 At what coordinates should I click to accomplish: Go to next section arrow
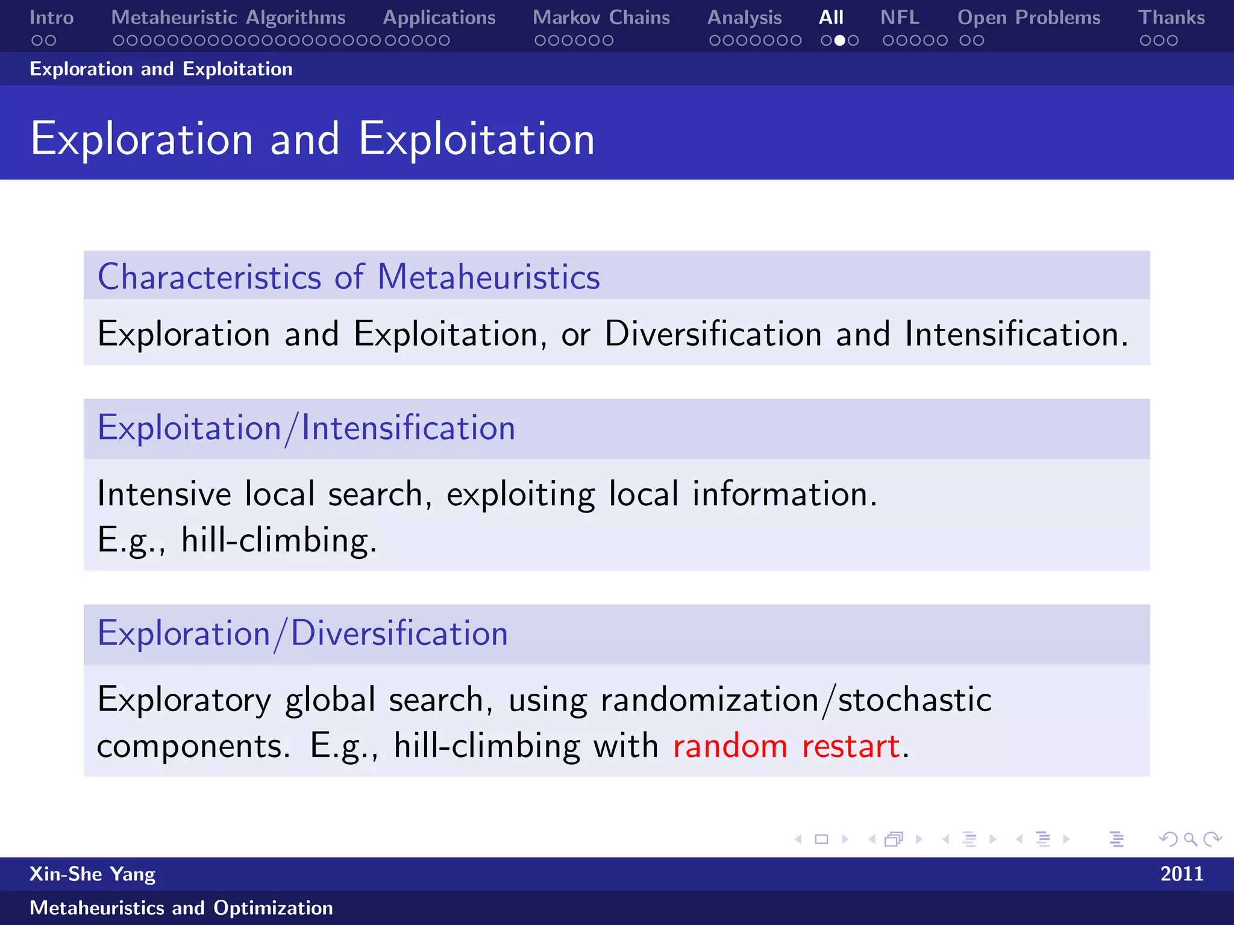click(x=1066, y=839)
